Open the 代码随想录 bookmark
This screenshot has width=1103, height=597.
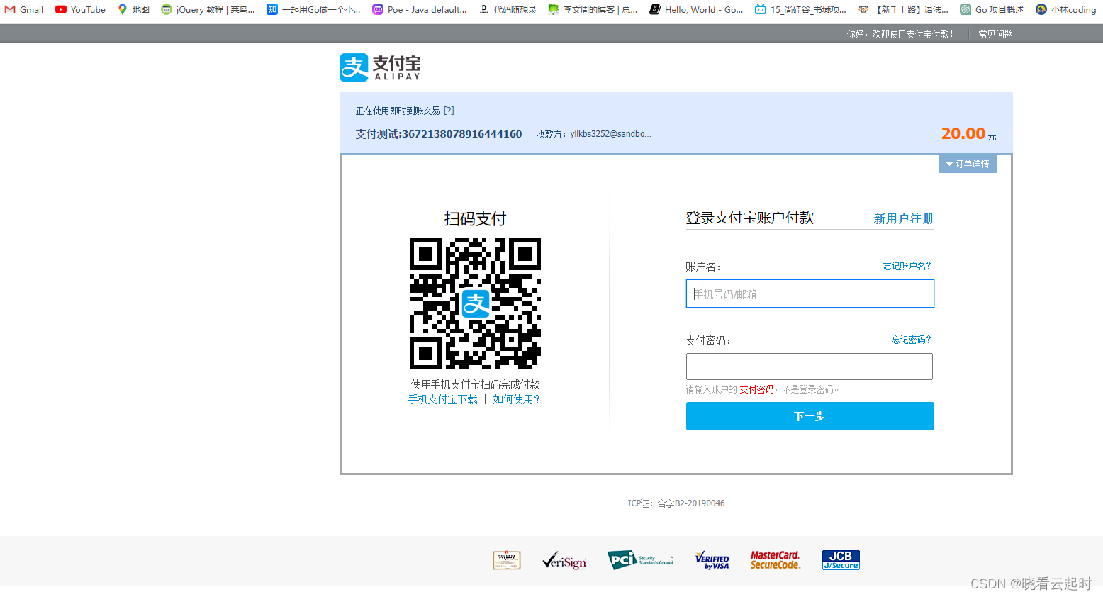508,9
